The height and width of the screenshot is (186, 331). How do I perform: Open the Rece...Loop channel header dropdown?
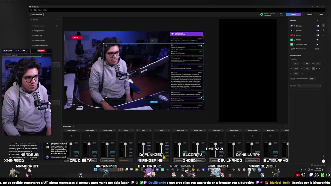(241, 130)
